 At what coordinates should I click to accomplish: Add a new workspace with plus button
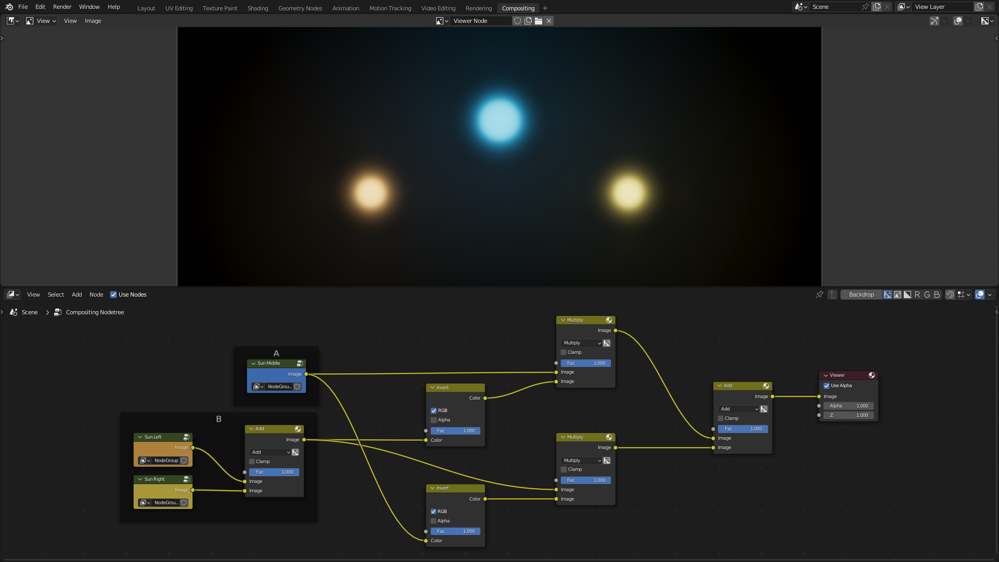pyautogui.click(x=545, y=8)
